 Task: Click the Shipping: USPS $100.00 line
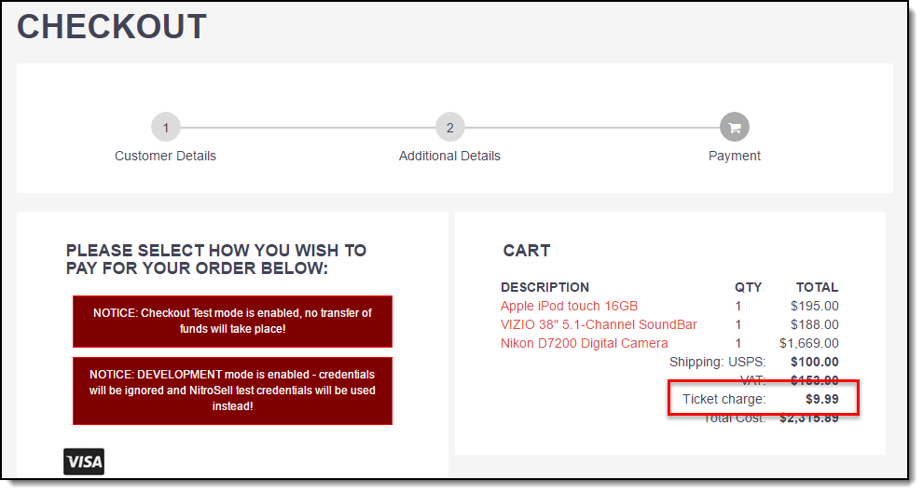754,362
